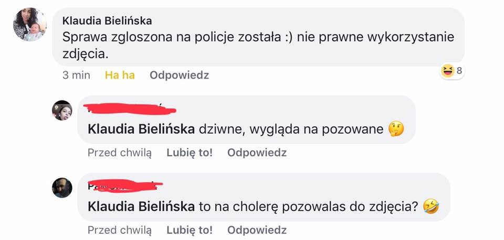Screen dimensions: 504x240
Task: Click Klaudia Bielińska mention in 'pozowalas' reply
Action: [141, 207]
